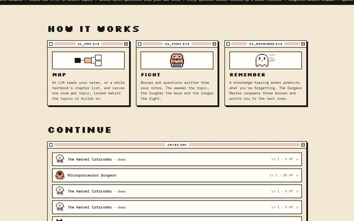Click the 'A knowledge-tracing model predicts' description
This screenshot has width=354, height=221.
[x=265, y=91]
